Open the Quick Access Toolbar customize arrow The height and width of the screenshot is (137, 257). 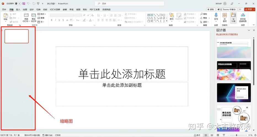point(43,3)
